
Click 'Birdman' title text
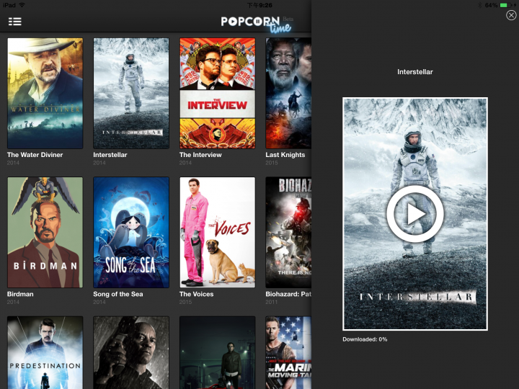click(x=20, y=294)
